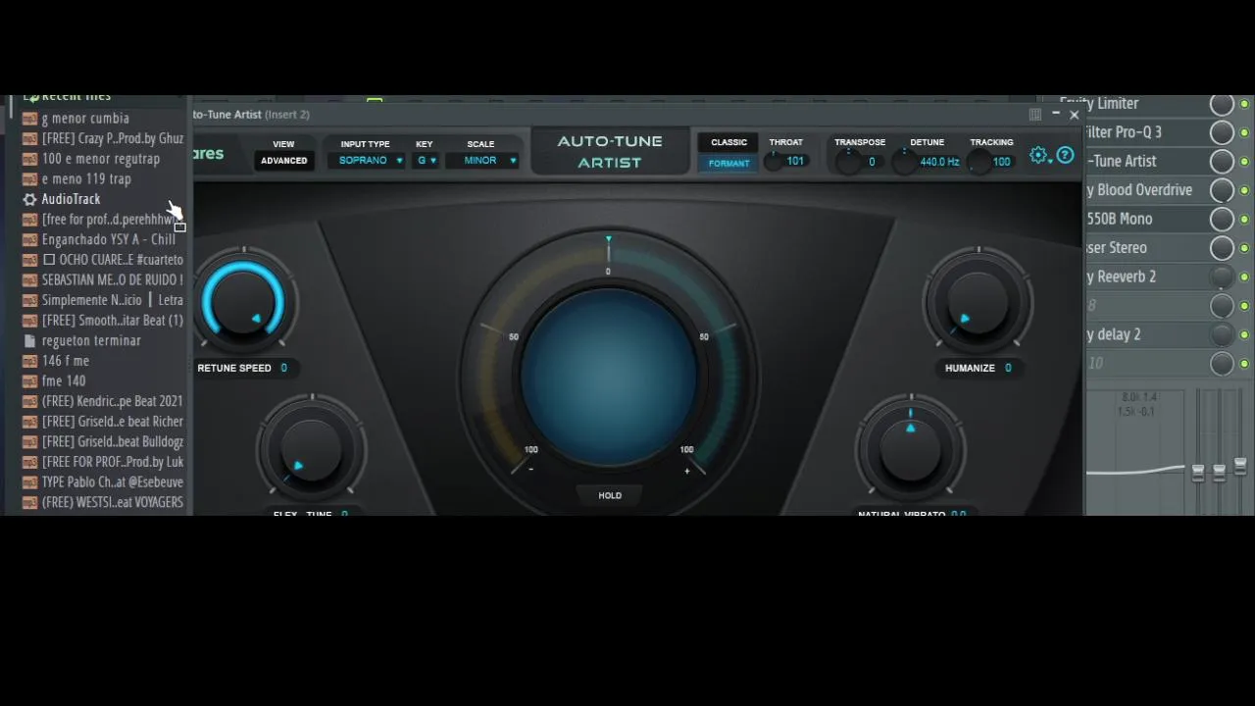Select '[FREE] Griseld..beat Bulldogz' file
This screenshot has width=1255, height=706.
(x=113, y=442)
